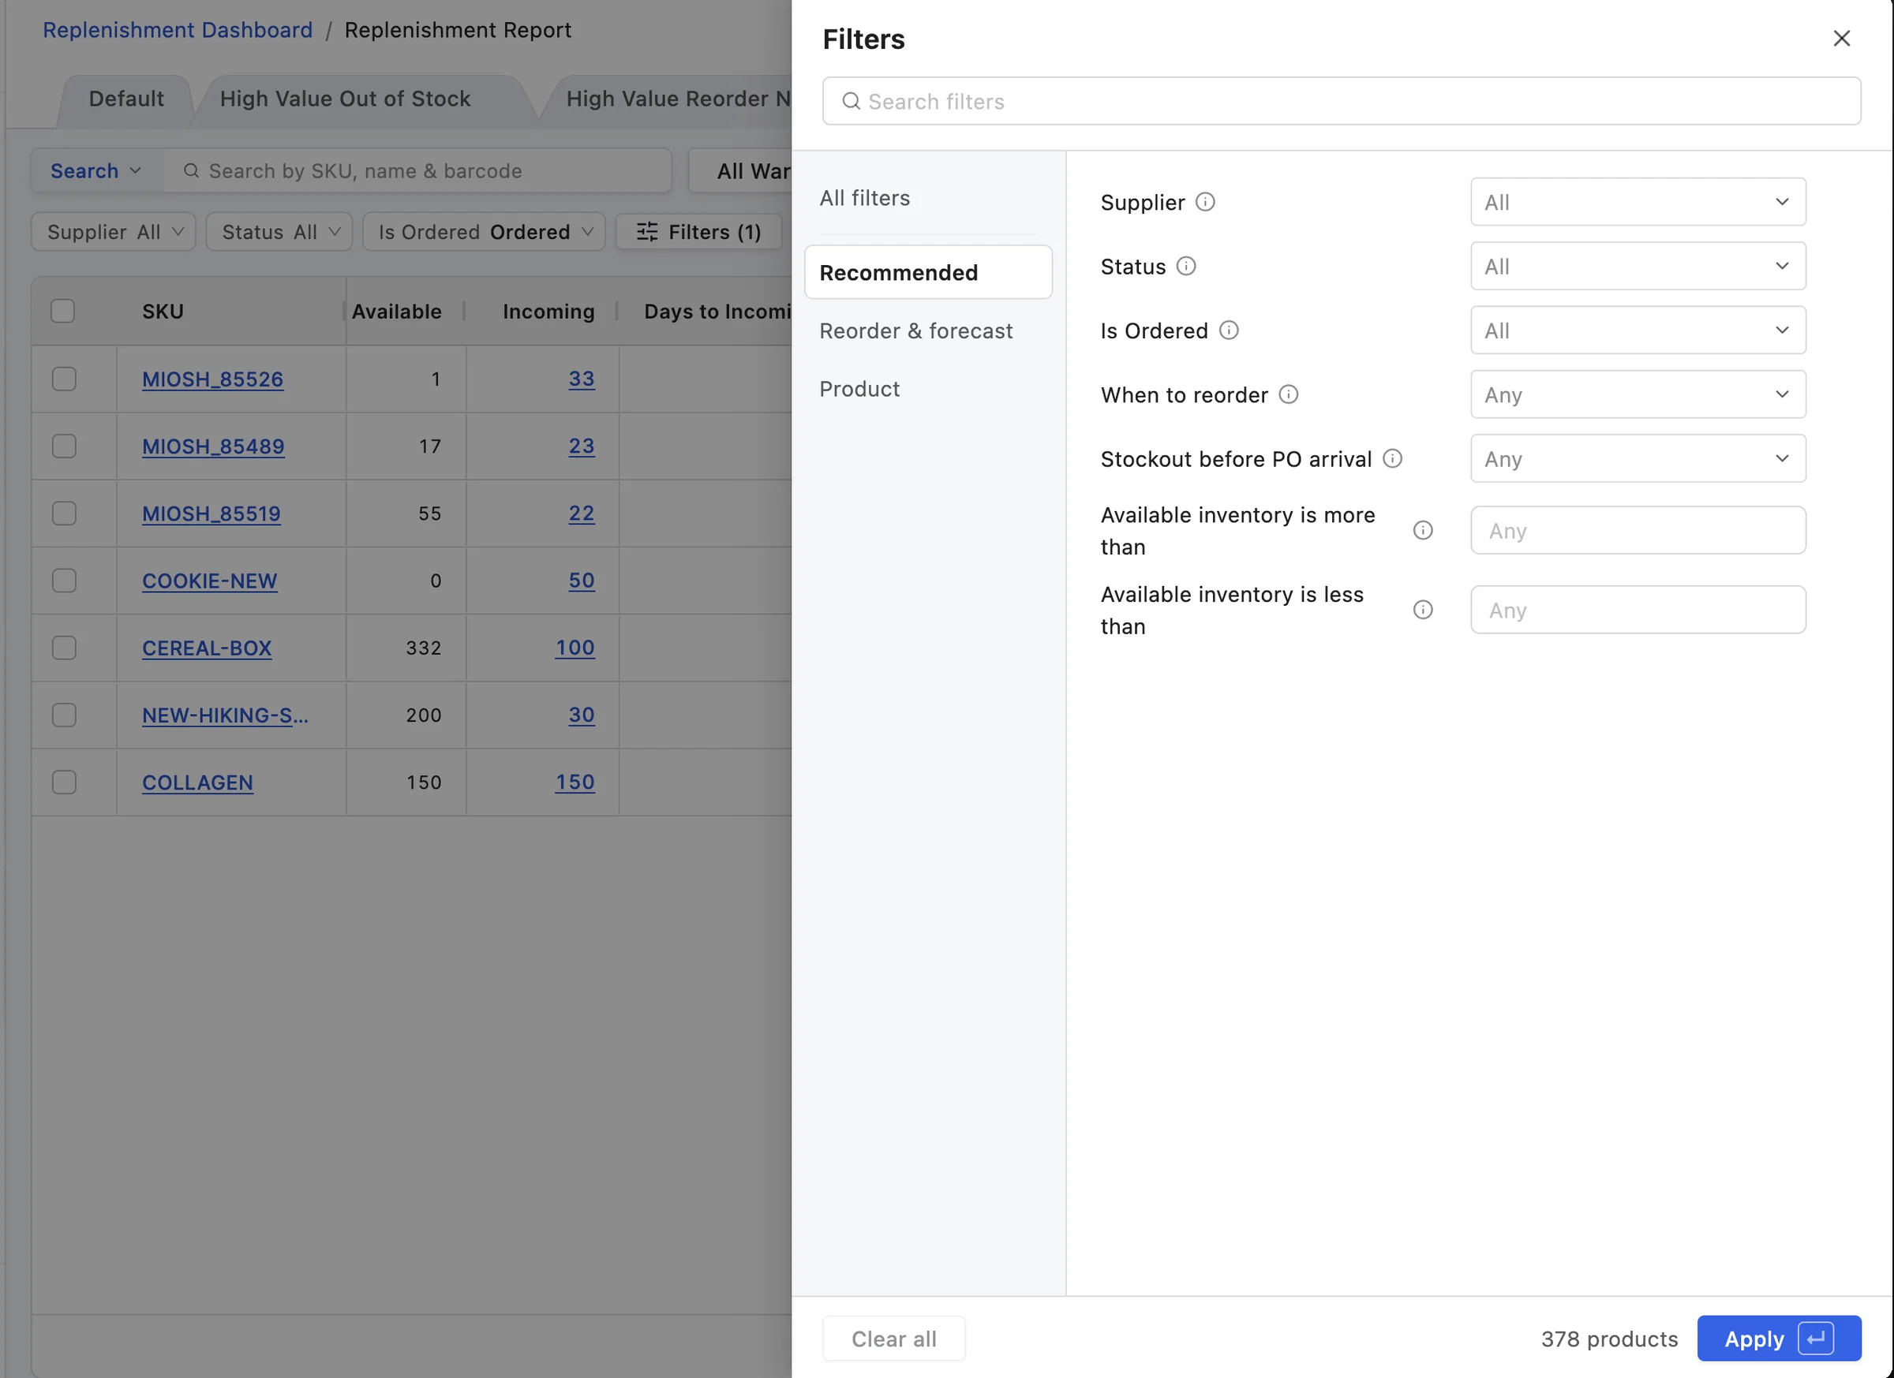Close the Filters panel
The image size is (1894, 1378).
pos(1840,39)
